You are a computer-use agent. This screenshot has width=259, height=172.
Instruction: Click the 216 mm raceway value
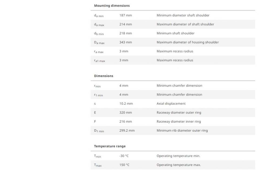pyautogui.click(x=125, y=122)
